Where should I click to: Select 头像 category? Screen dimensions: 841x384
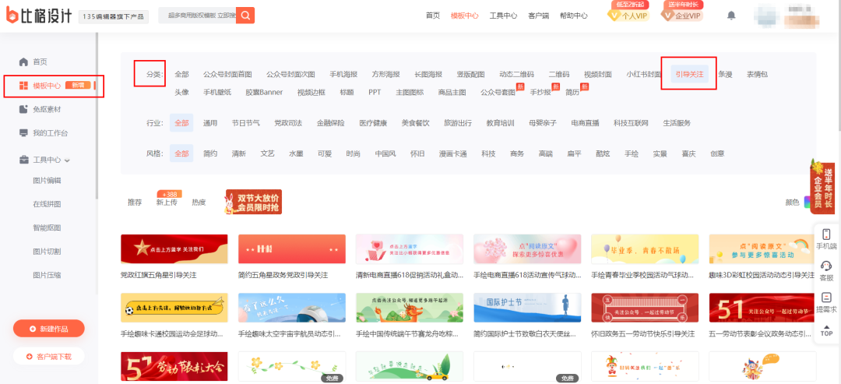pyautogui.click(x=181, y=92)
